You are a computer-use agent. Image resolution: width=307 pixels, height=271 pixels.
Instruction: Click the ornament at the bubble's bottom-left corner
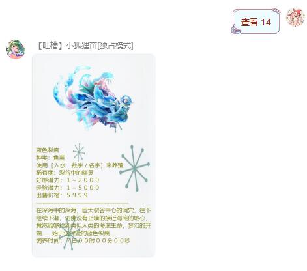point(236,29)
